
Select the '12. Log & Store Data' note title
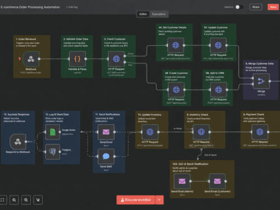click(57, 114)
